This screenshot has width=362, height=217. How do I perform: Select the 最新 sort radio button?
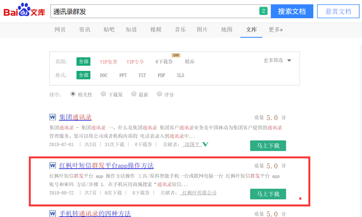coord(134,94)
